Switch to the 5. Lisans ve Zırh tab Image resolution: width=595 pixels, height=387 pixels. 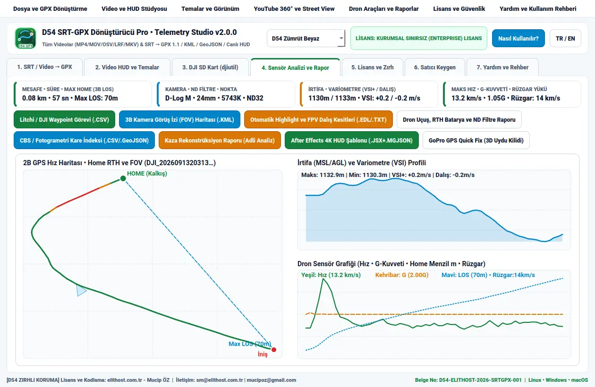click(x=373, y=67)
